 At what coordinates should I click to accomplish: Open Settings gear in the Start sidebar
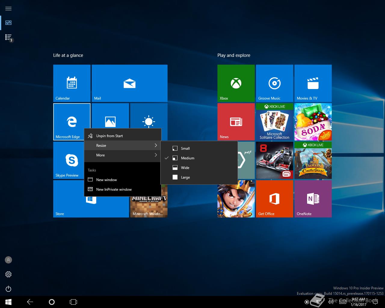coord(8,274)
